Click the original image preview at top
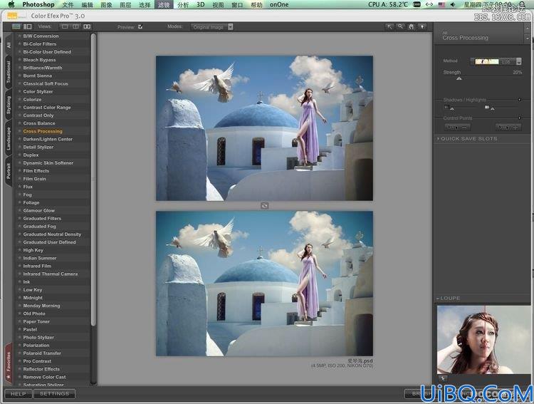 click(x=264, y=128)
